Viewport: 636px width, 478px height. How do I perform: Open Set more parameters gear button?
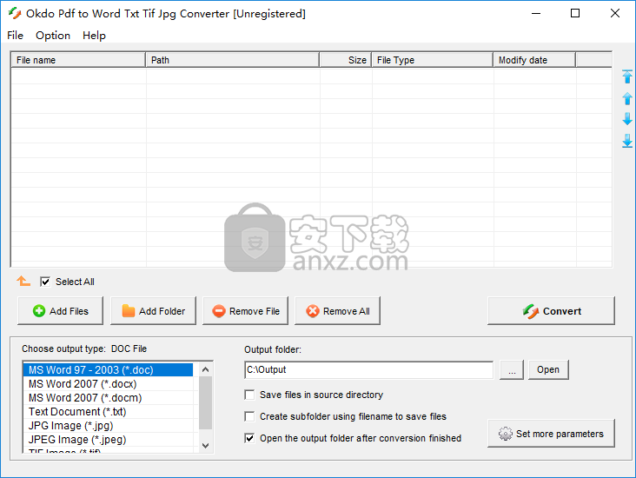[x=551, y=434]
